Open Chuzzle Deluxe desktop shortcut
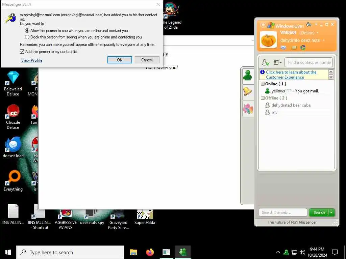The width and height of the screenshot is (346, 259). coord(13,117)
